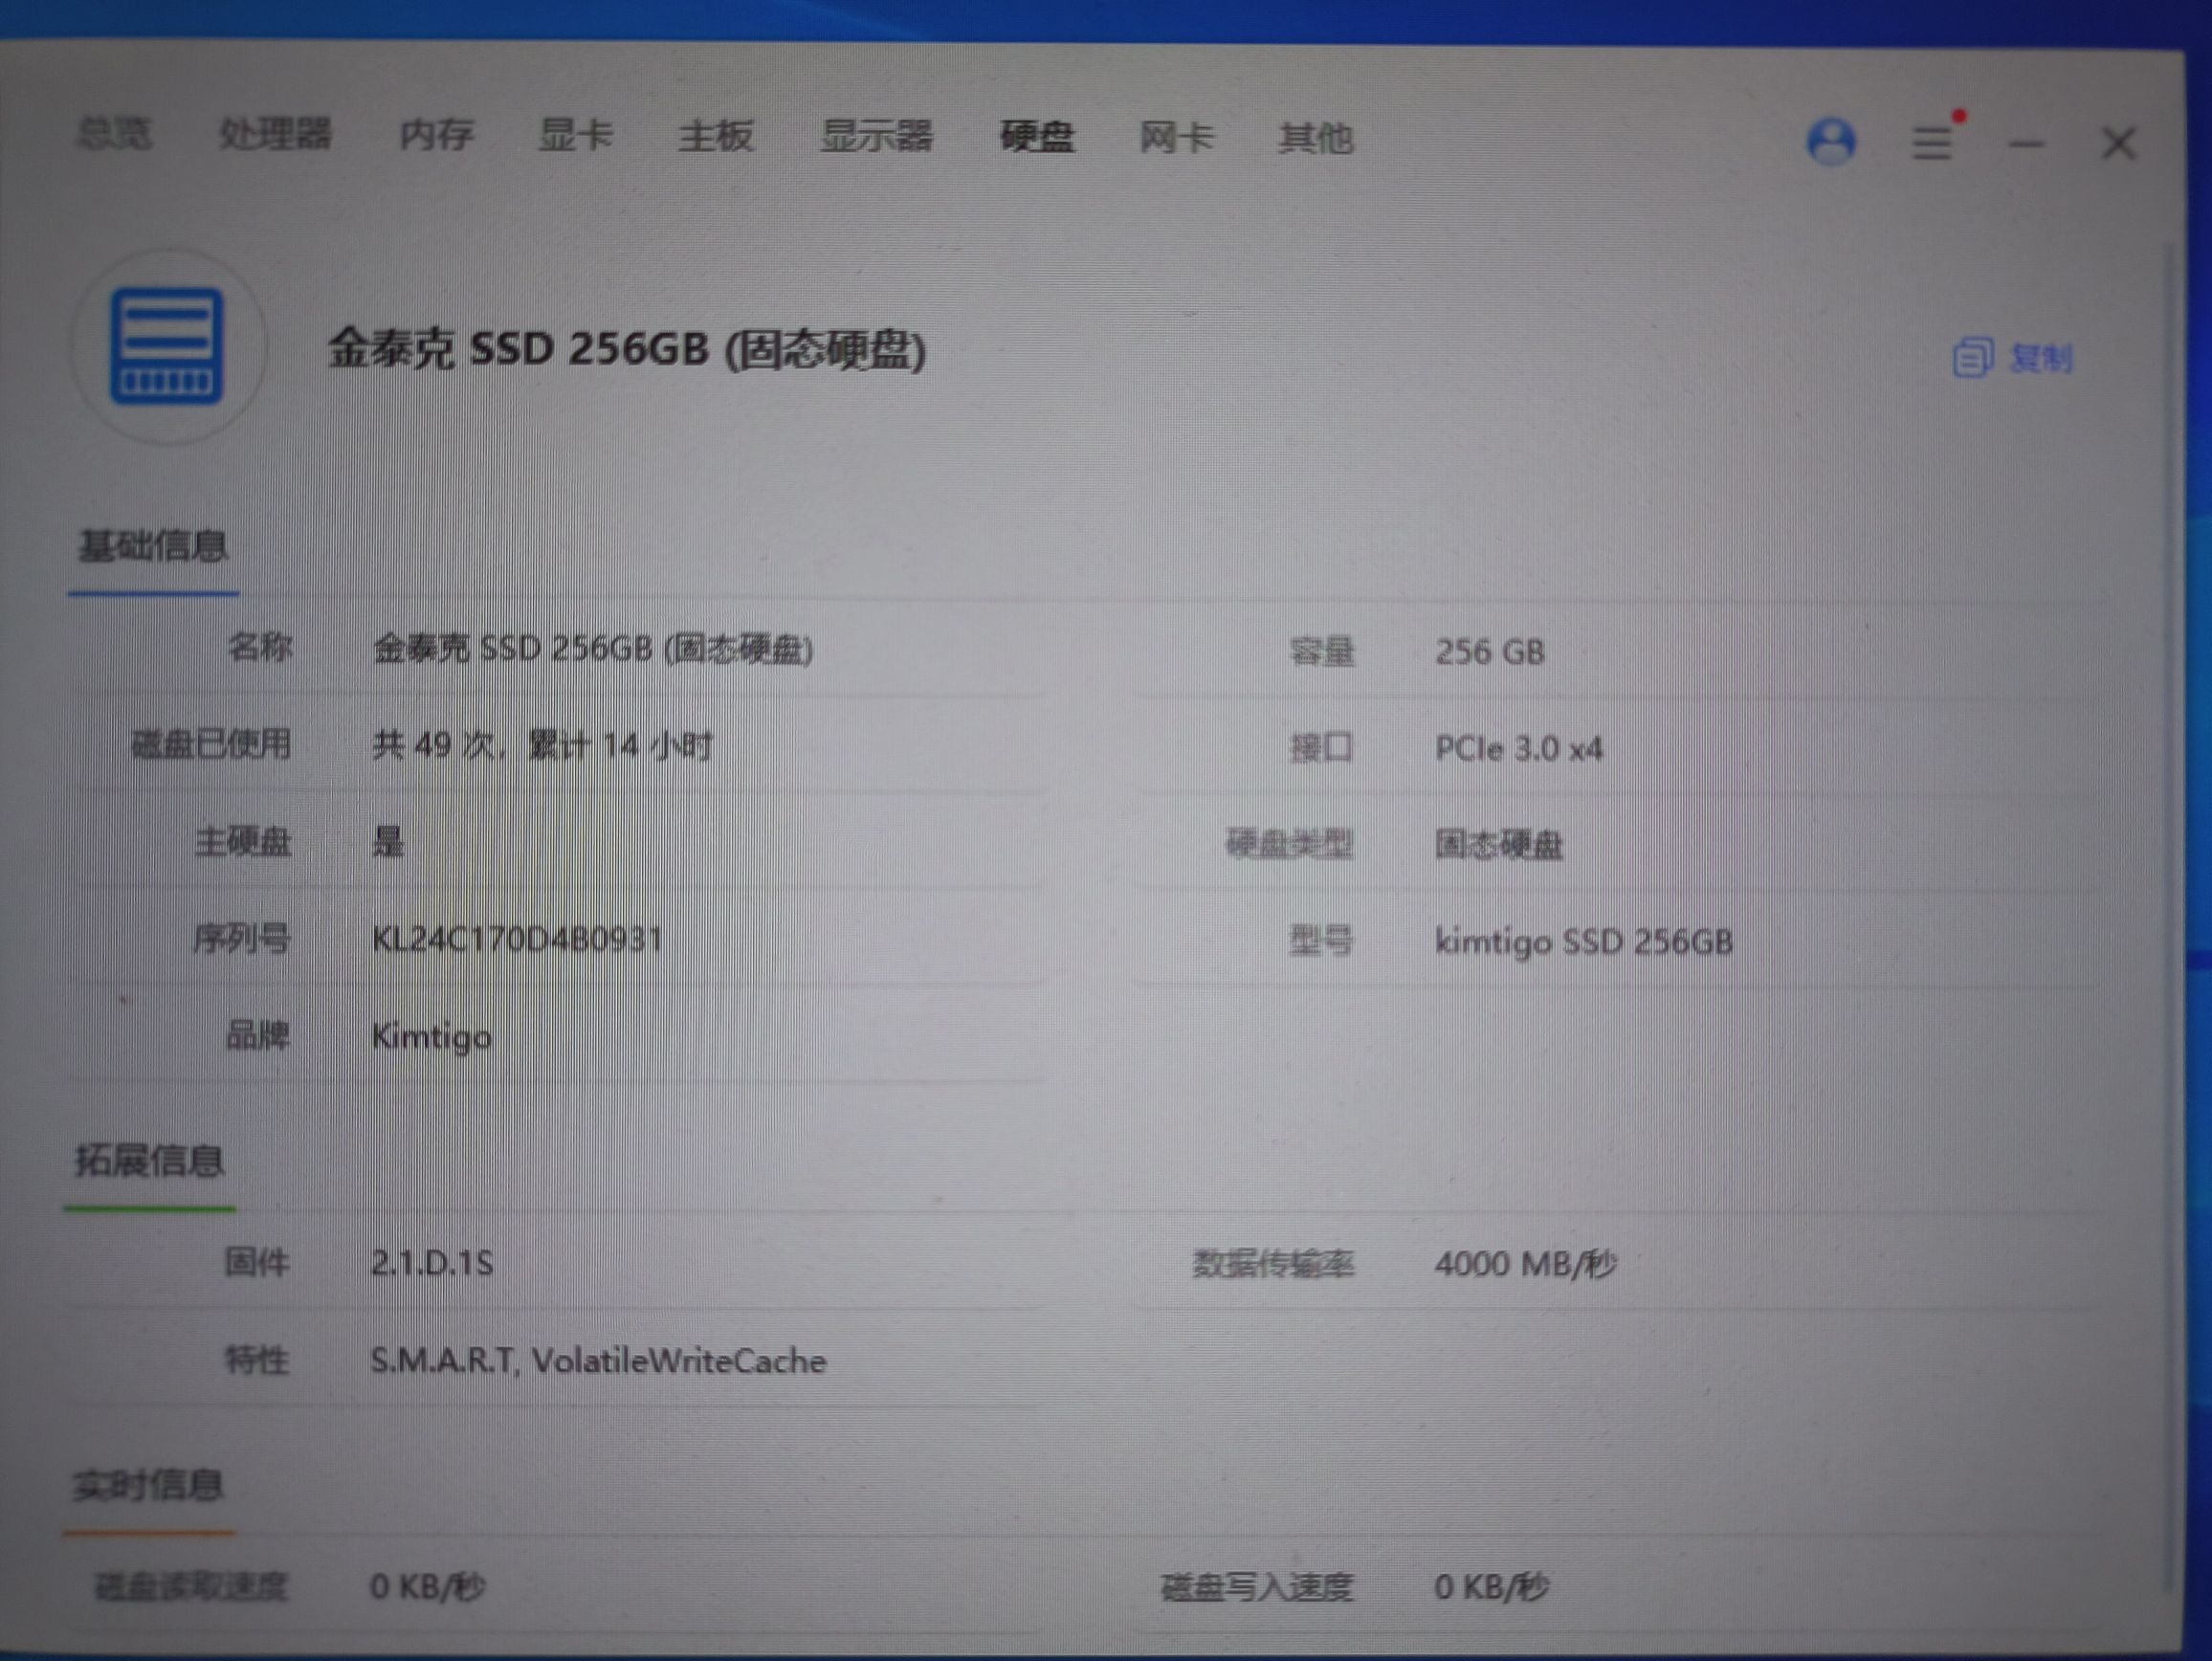This screenshot has width=2212, height=1661.
Task: Click the disk type value 固态硬盘
Action: [x=1498, y=846]
